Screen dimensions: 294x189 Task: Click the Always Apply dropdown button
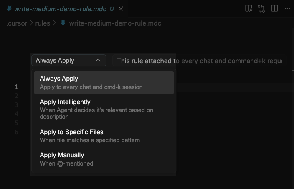69,61
